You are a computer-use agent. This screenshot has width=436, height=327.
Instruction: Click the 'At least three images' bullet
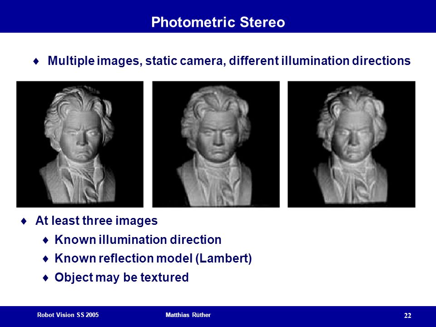[x=96, y=221]
